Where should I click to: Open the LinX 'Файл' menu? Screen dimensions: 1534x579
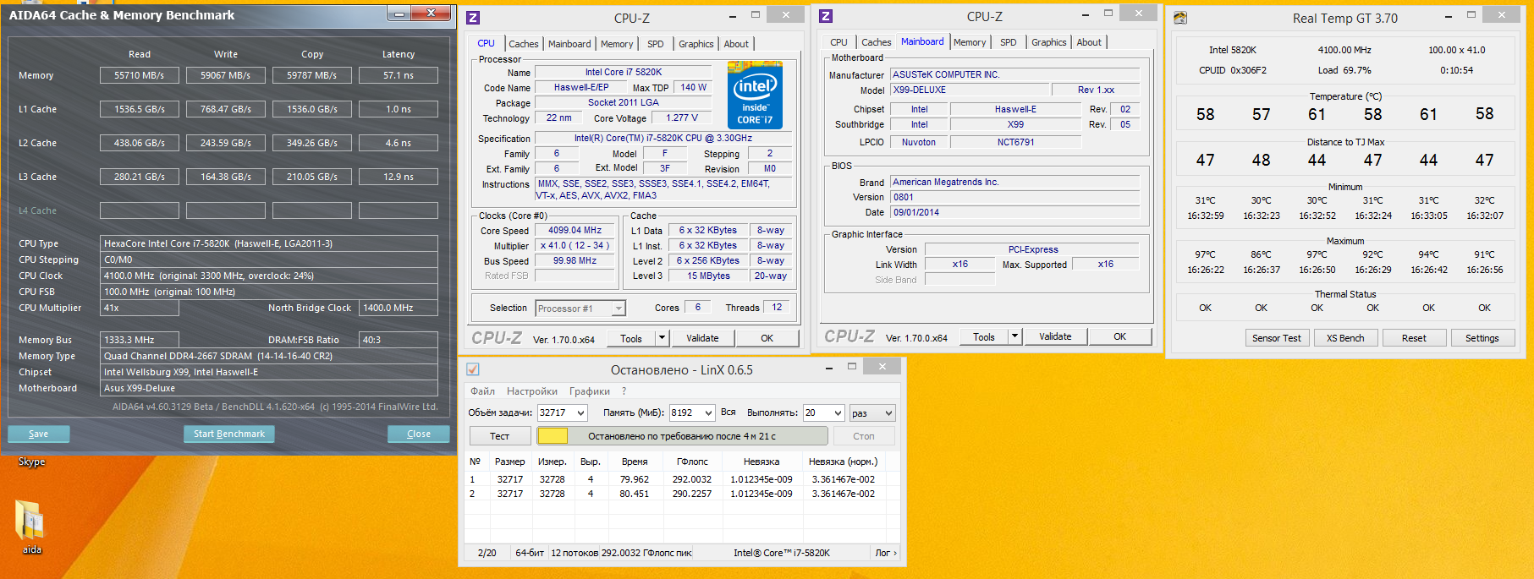(x=482, y=391)
